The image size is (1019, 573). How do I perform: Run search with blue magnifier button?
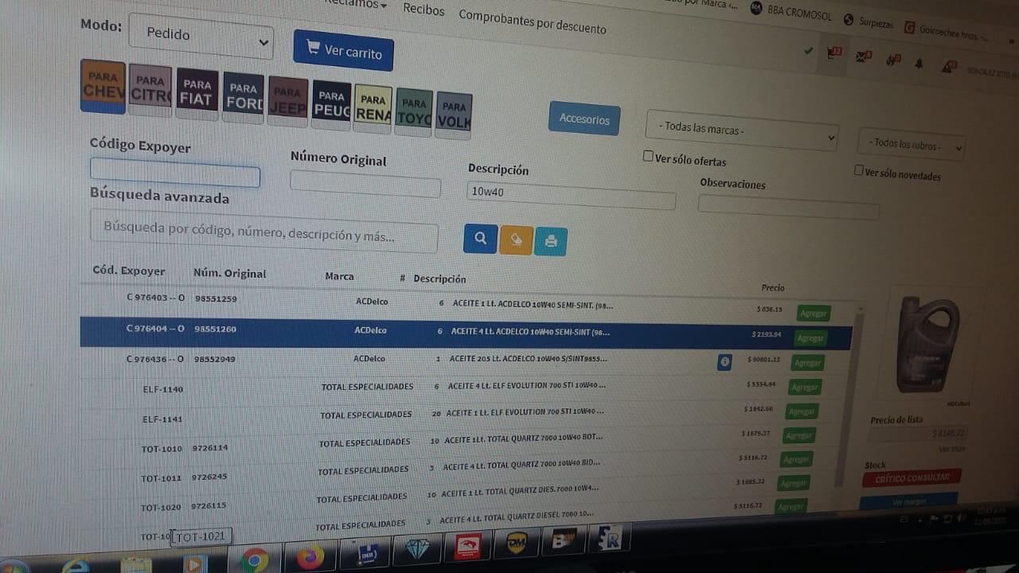point(480,238)
